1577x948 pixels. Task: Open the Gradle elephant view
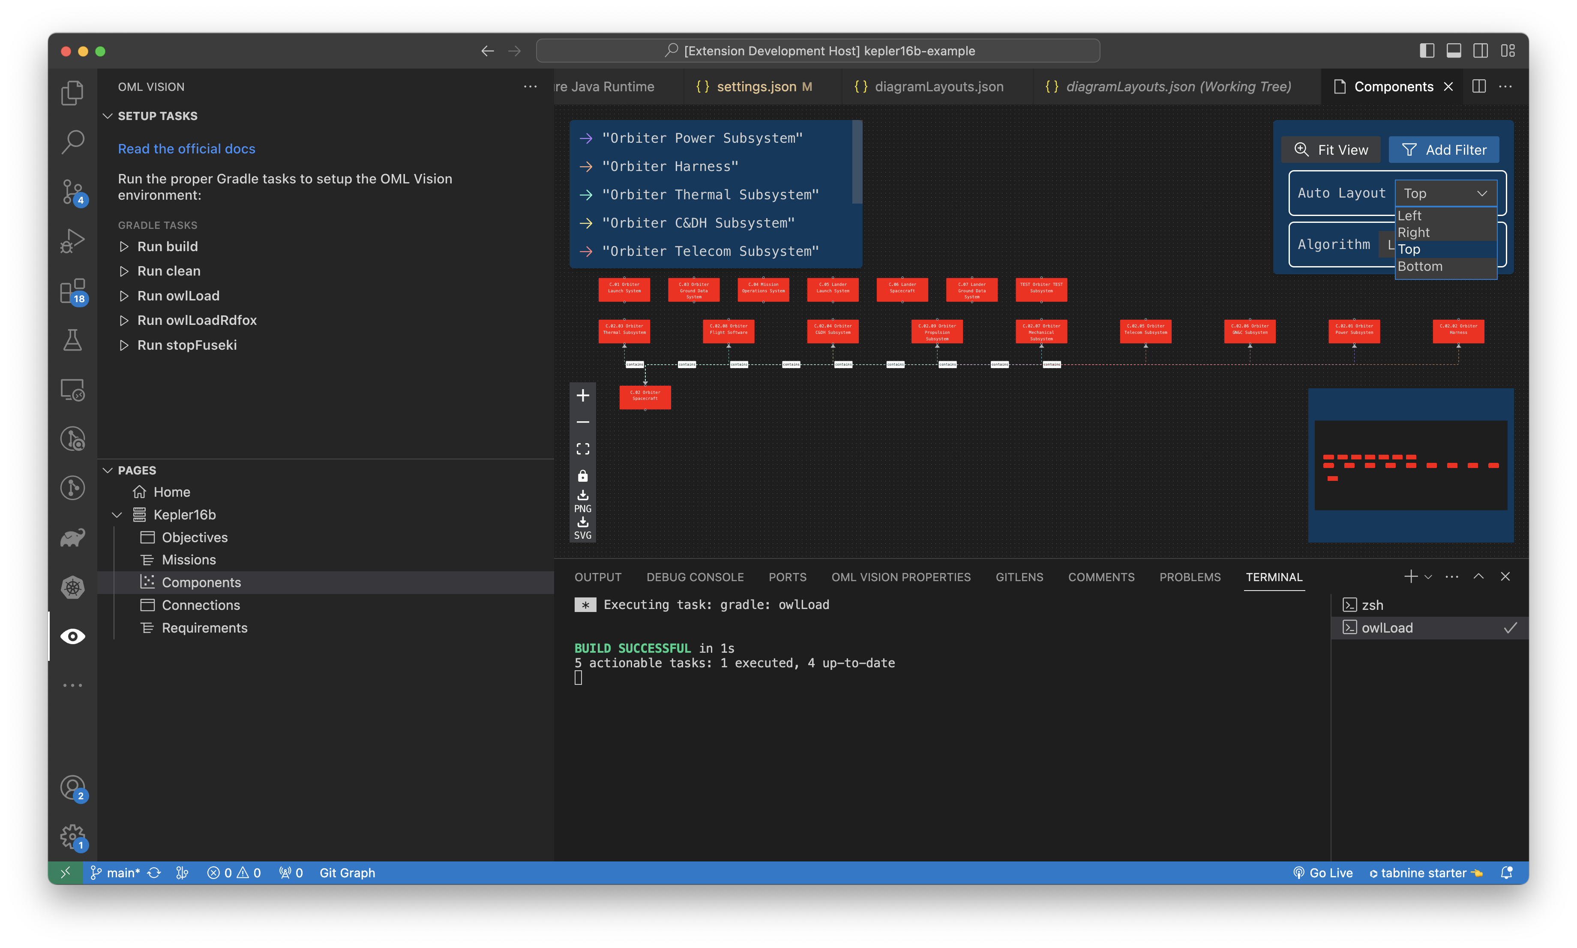point(72,538)
